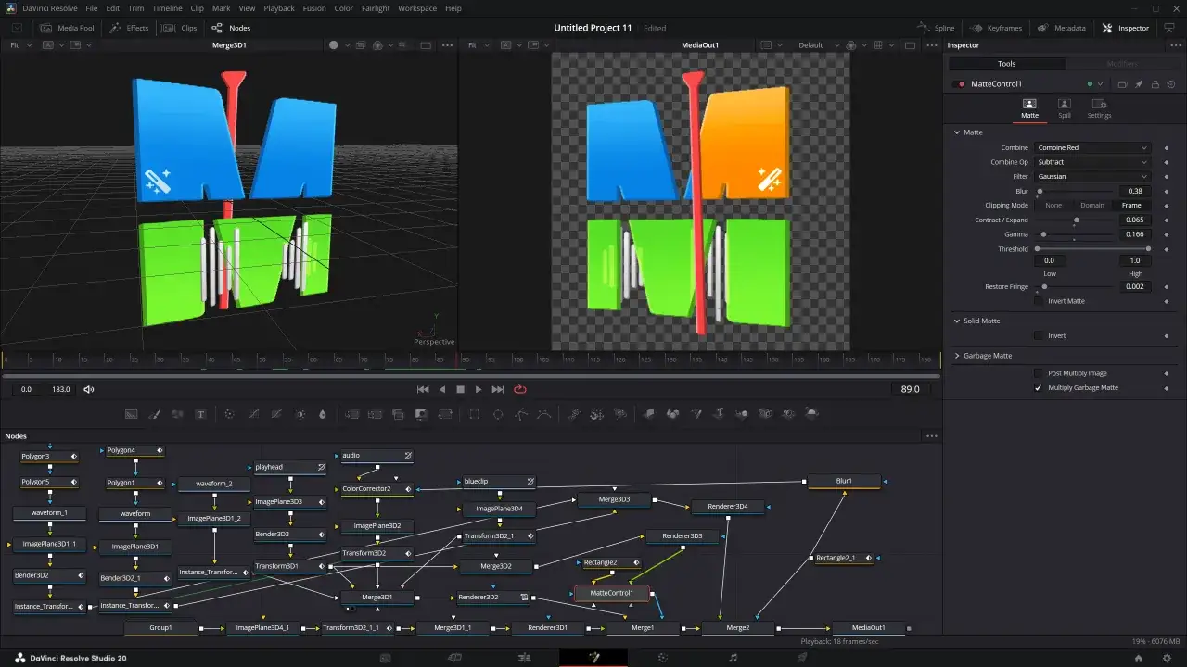Toggle keyframe diamond for Blur parameter
This screenshot has width=1187, height=667.
[x=1167, y=191]
